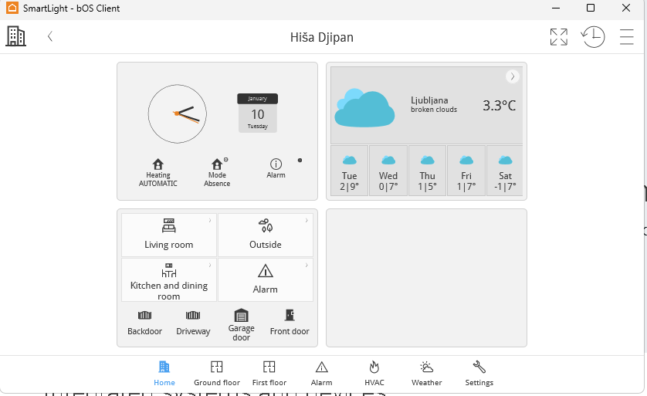Open the history clock icon
The height and width of the screenshot is (396, 647).
click(x=593, y=37)
